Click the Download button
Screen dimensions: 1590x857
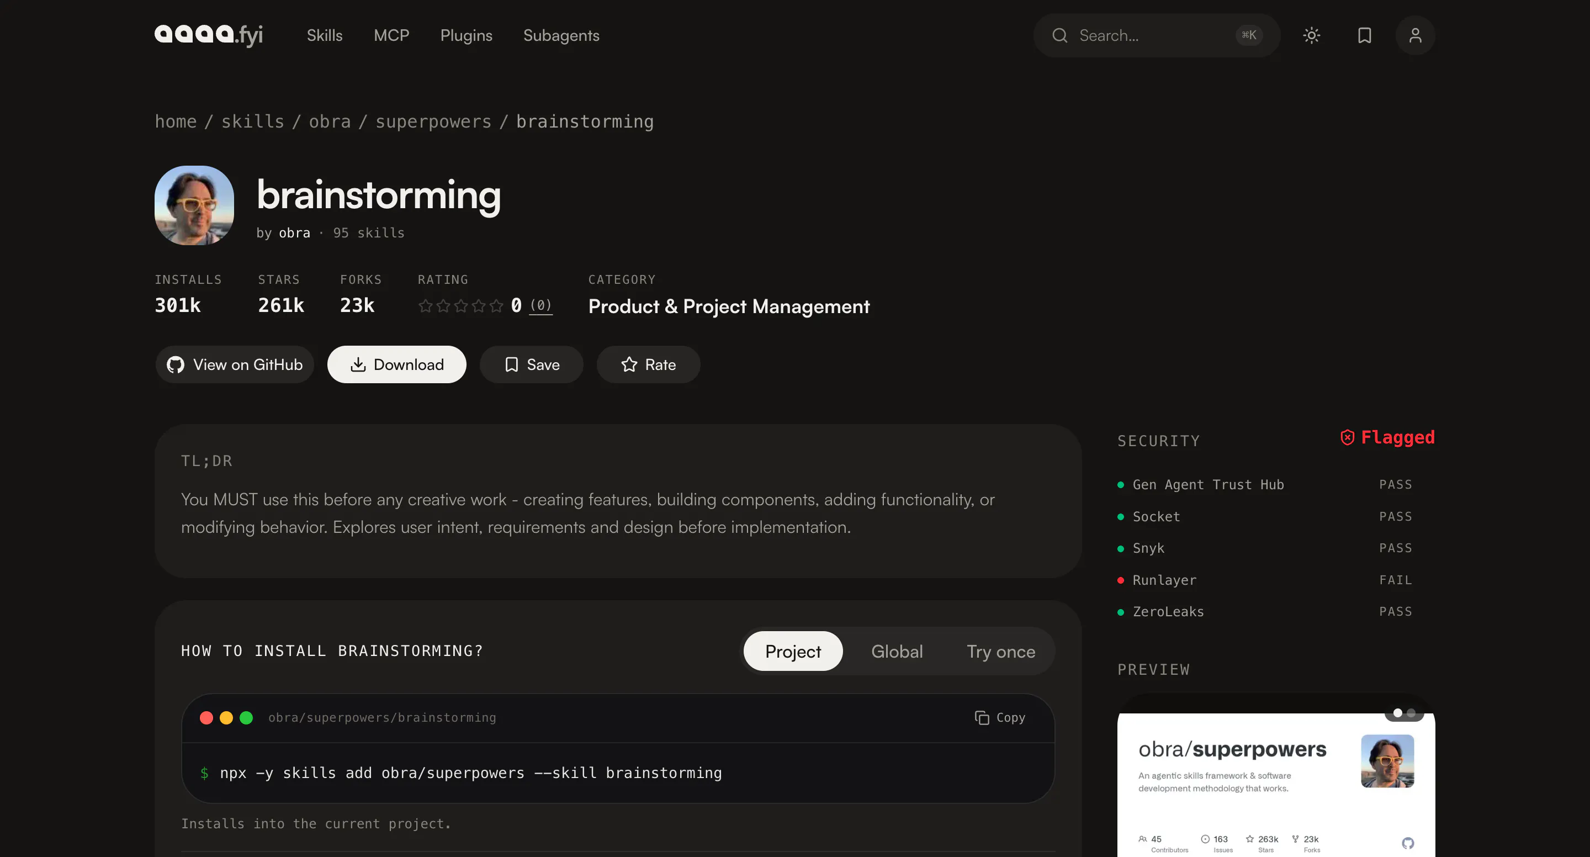(397, 364)
